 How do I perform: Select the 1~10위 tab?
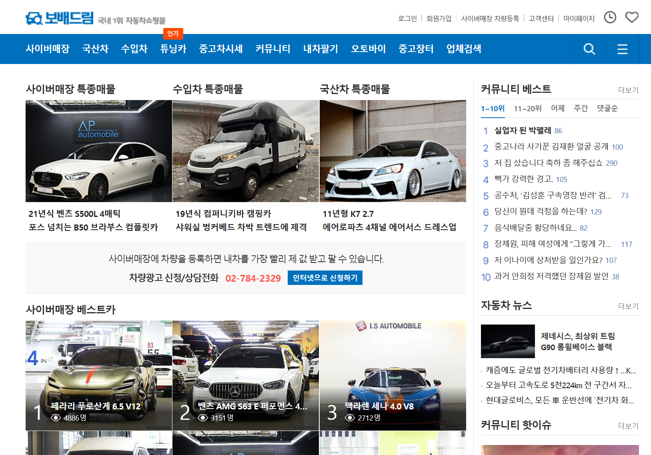493,108
